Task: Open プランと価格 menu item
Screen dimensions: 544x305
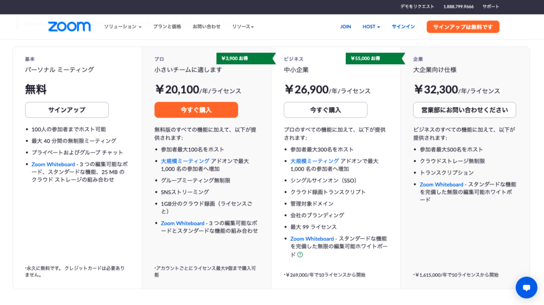Action: (x=167, y=27)
